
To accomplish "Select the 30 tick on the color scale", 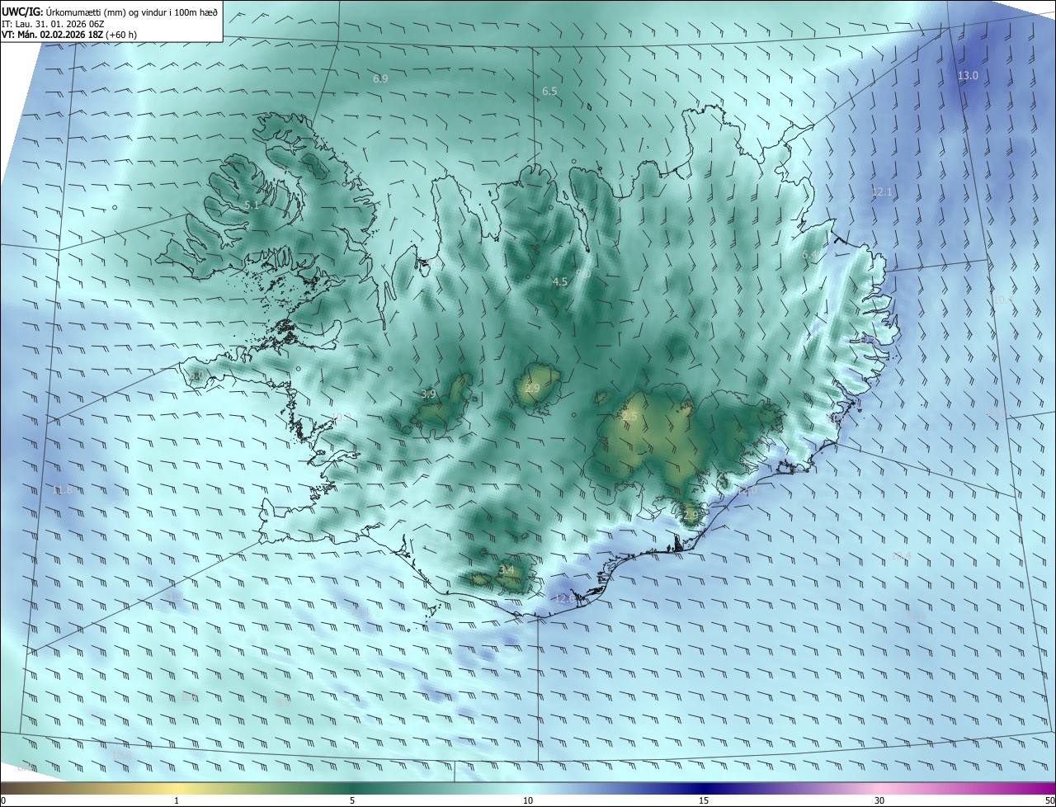I will click(x=879, y=800).
